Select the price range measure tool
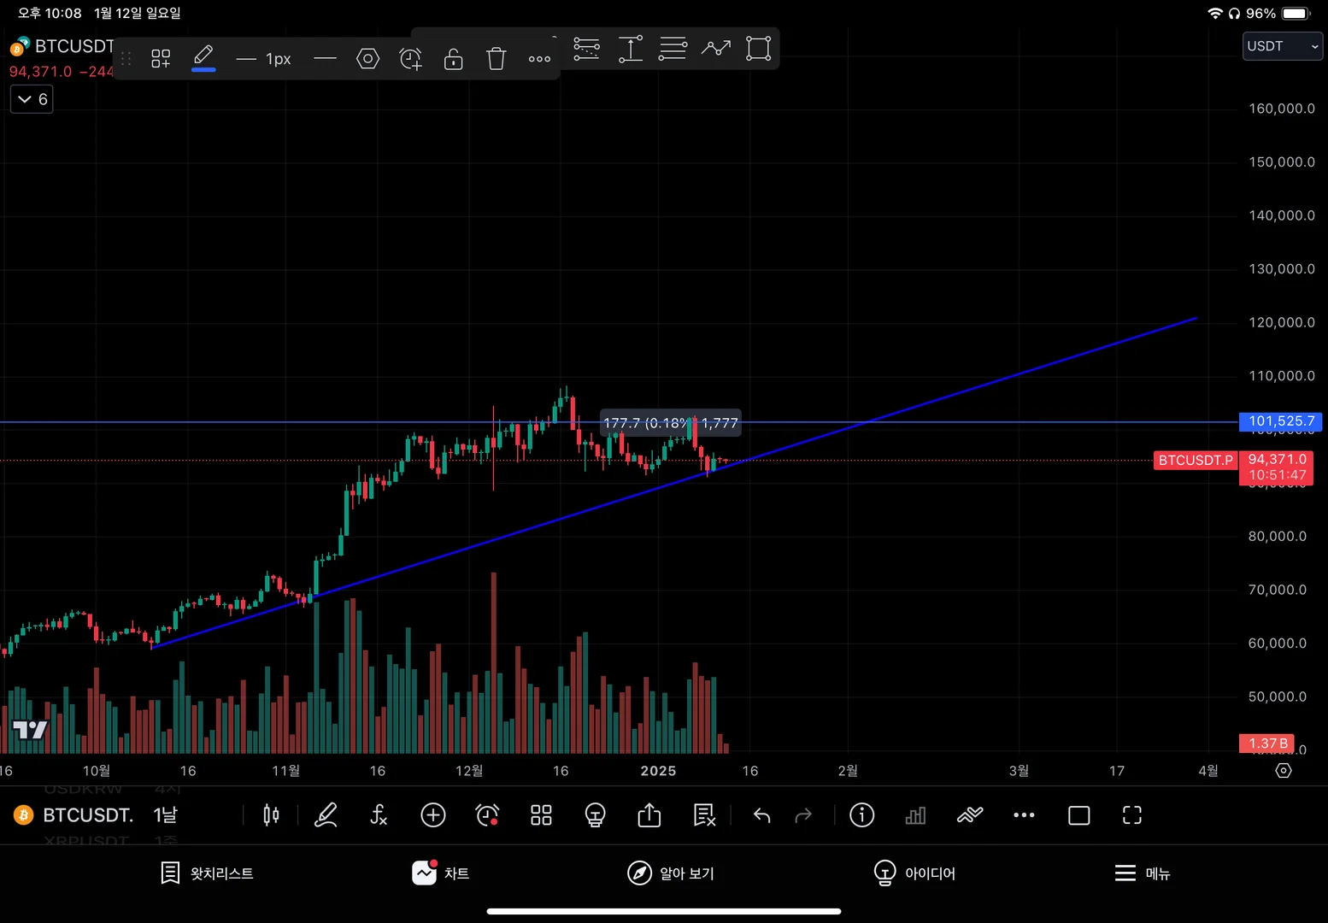The image size is (1328, 923). pos(631,48)
